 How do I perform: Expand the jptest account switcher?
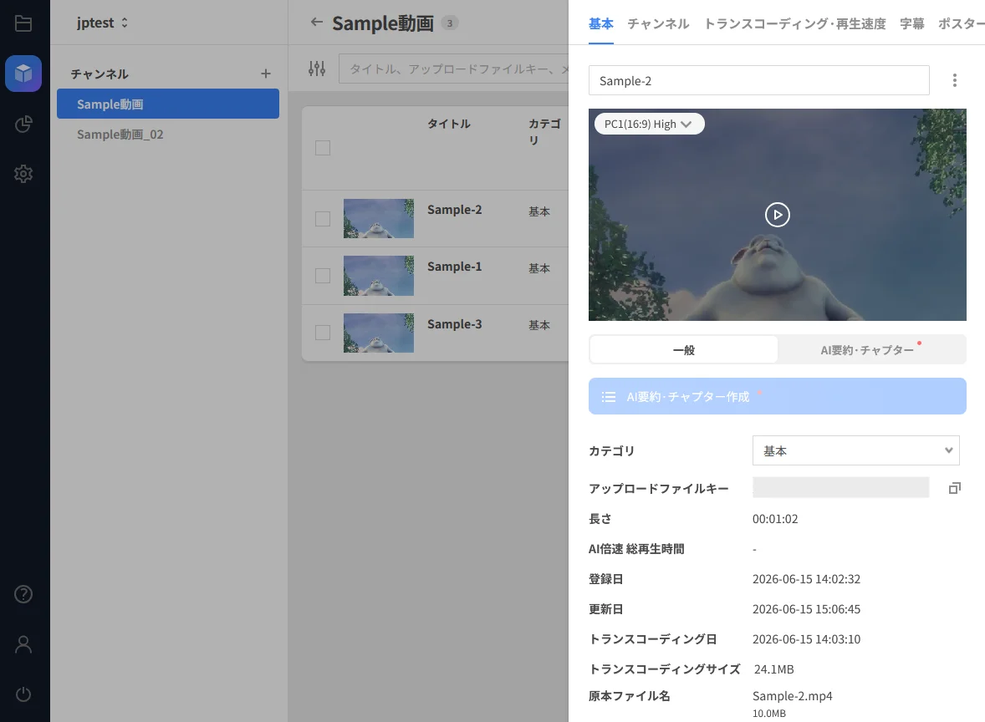[102, 23]
